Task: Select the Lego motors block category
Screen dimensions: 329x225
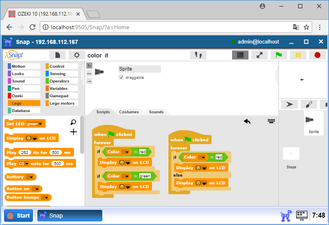Action: click(62, 103)
